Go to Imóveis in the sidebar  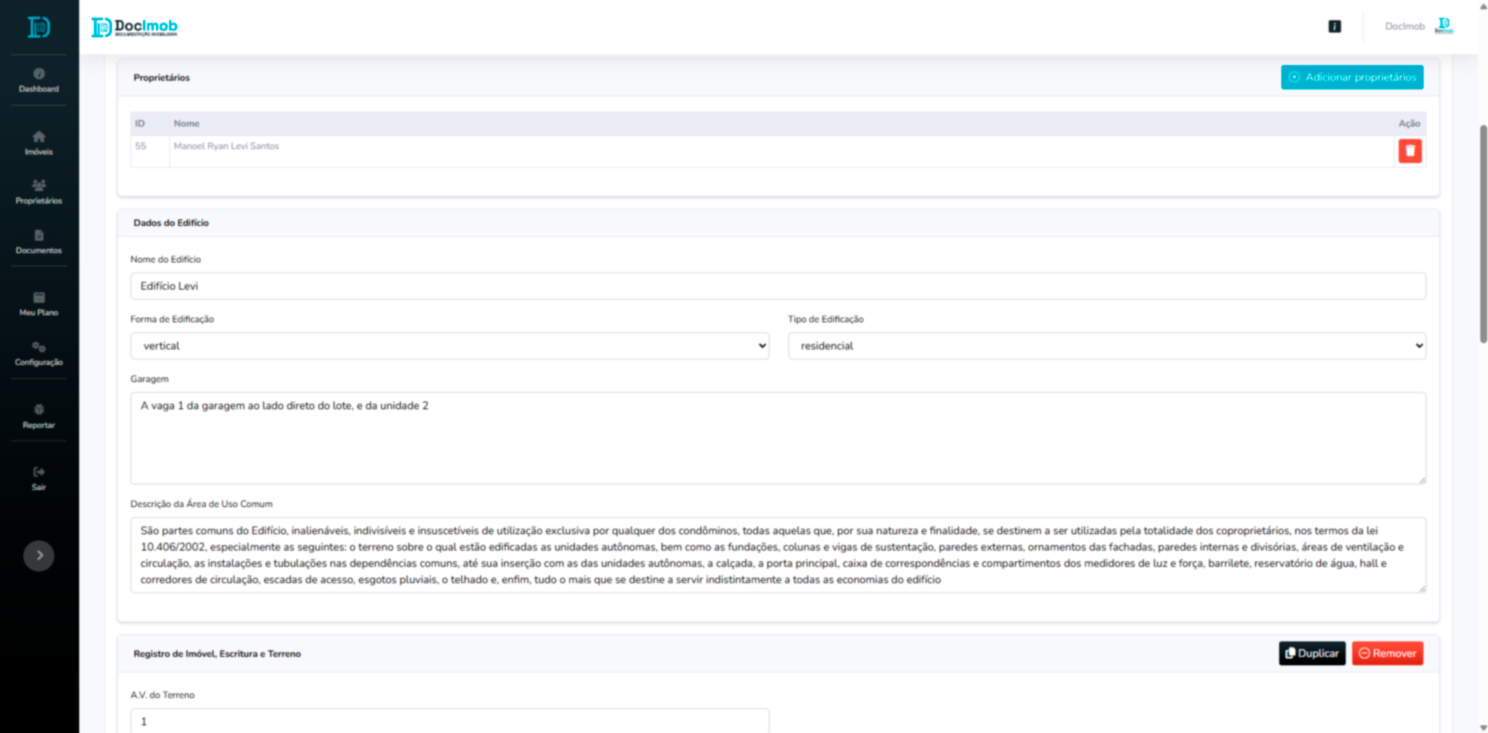[x=39, y=143]
